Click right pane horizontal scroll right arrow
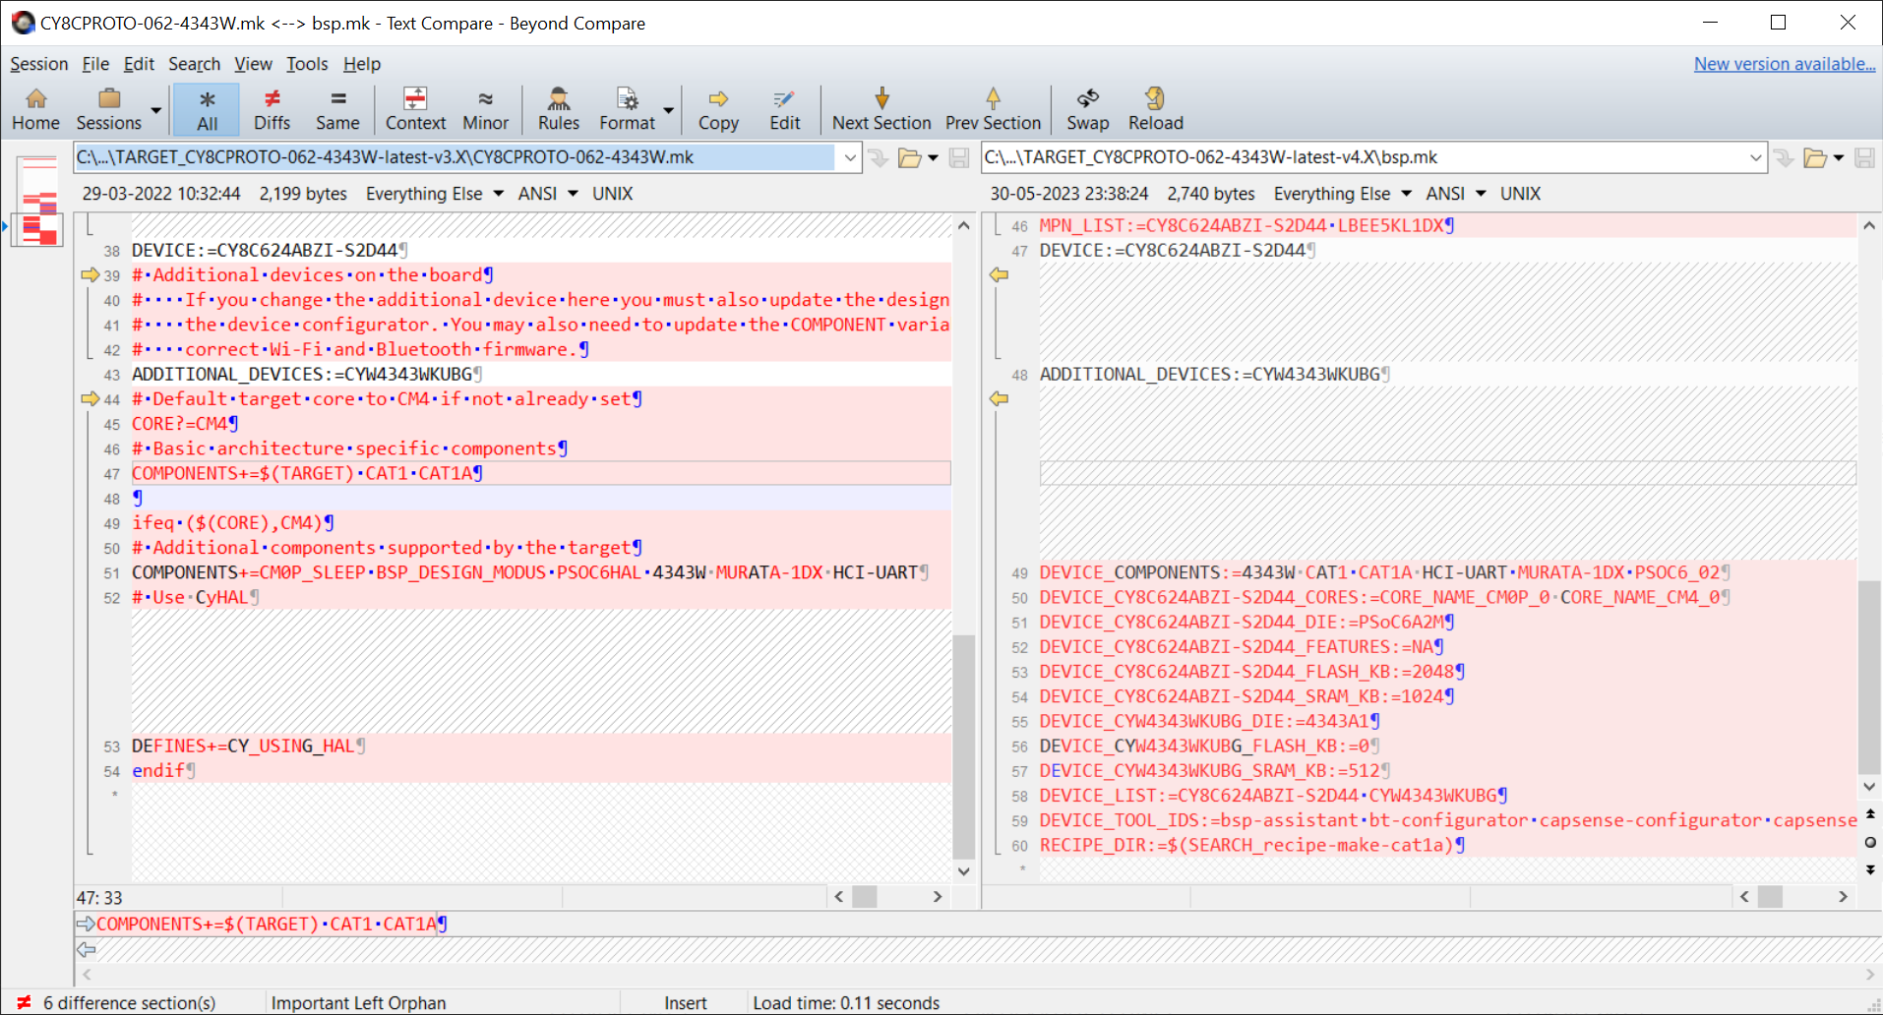This screenshot has width=1883, height=1015. 1843,896
